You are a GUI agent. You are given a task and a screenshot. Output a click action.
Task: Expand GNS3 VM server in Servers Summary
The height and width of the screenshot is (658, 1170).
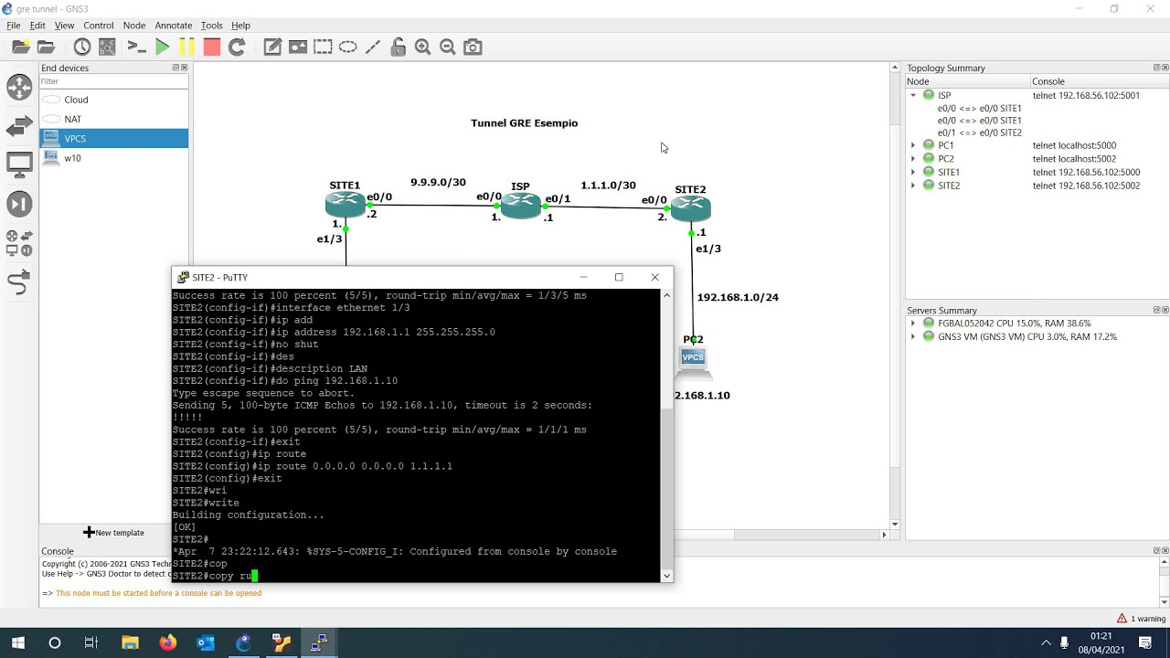click(912, 337)
